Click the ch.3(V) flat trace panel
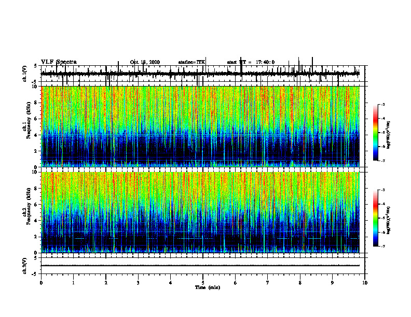Viewport: 411px width, 317px height. click(x=203, y=266)
